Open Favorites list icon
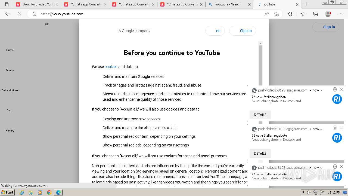 pos(303,14)
